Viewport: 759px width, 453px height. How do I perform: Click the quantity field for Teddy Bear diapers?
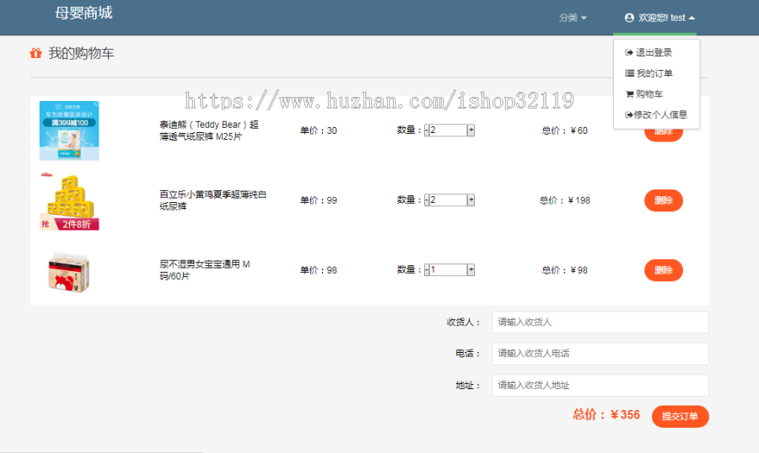(x=449, y=130)
